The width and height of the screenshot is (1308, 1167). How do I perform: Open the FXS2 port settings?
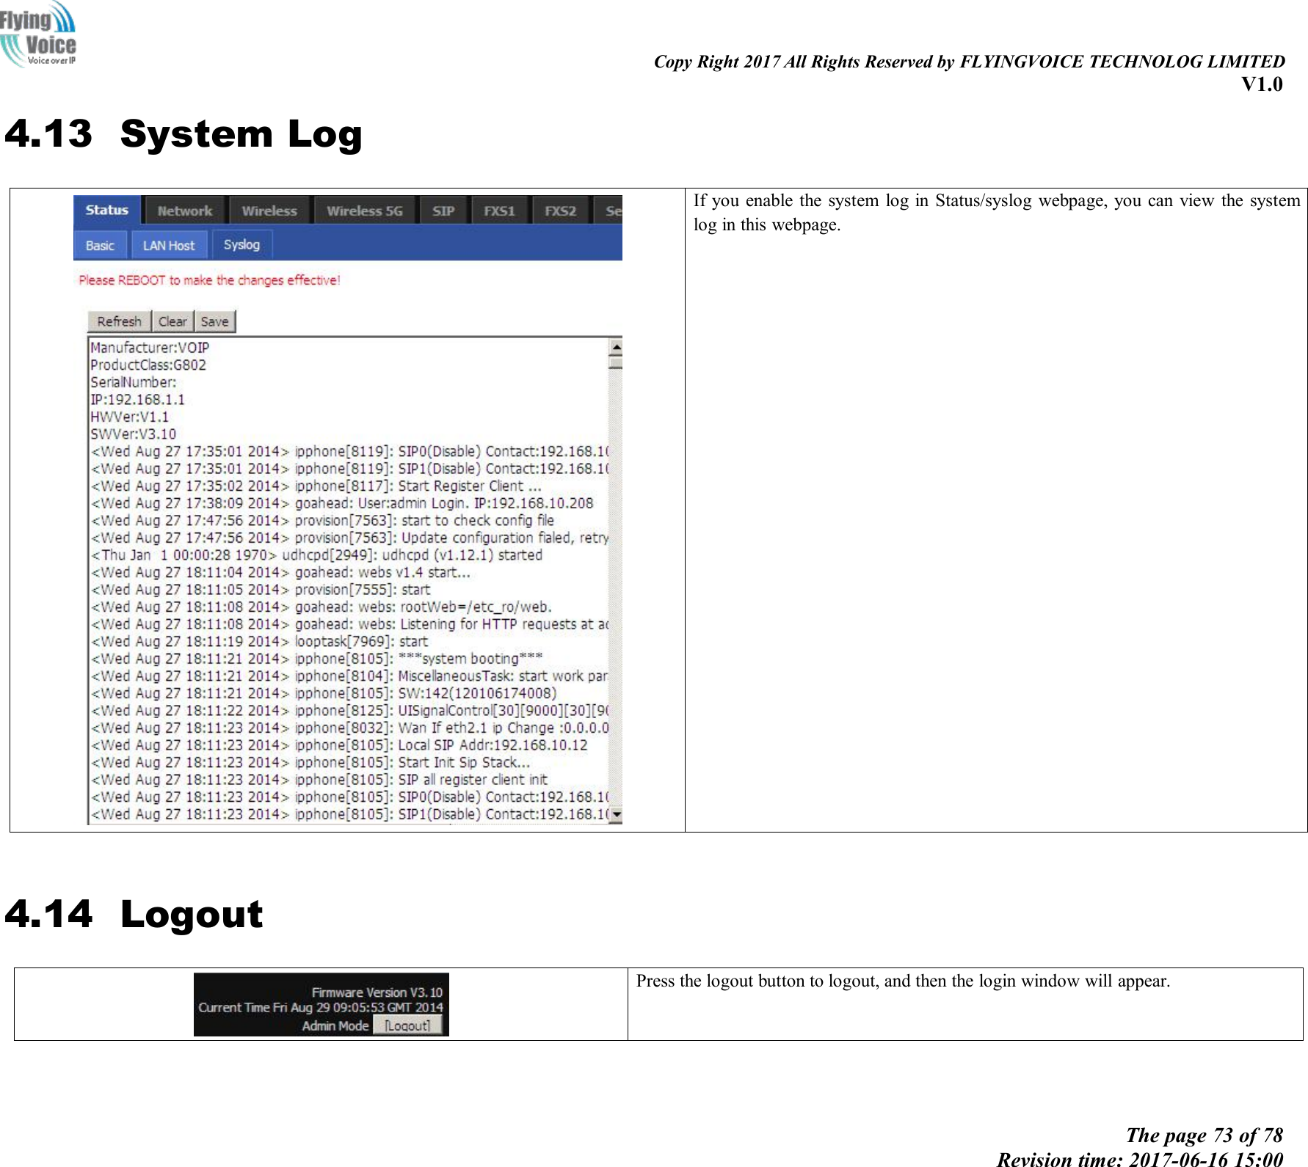click(x=559, y=210)
